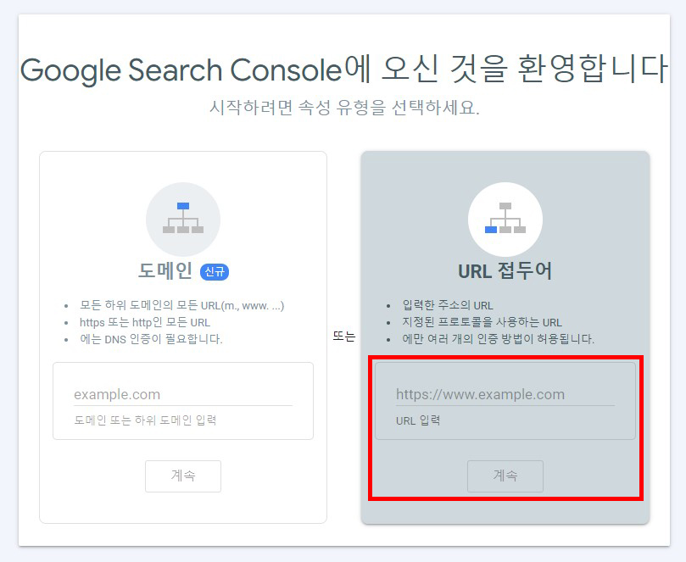
Task: Click bullet text 지정된 프로토콜을 사용하는 URL
Action: point(482,322)
